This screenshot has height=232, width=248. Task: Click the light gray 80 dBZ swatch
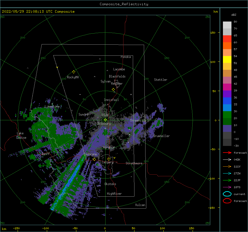tap(227, 25)
